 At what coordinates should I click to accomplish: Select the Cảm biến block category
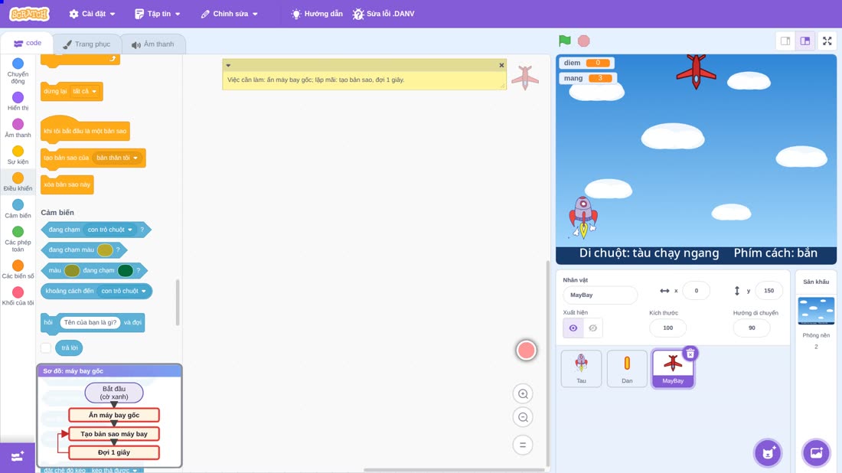18,208
